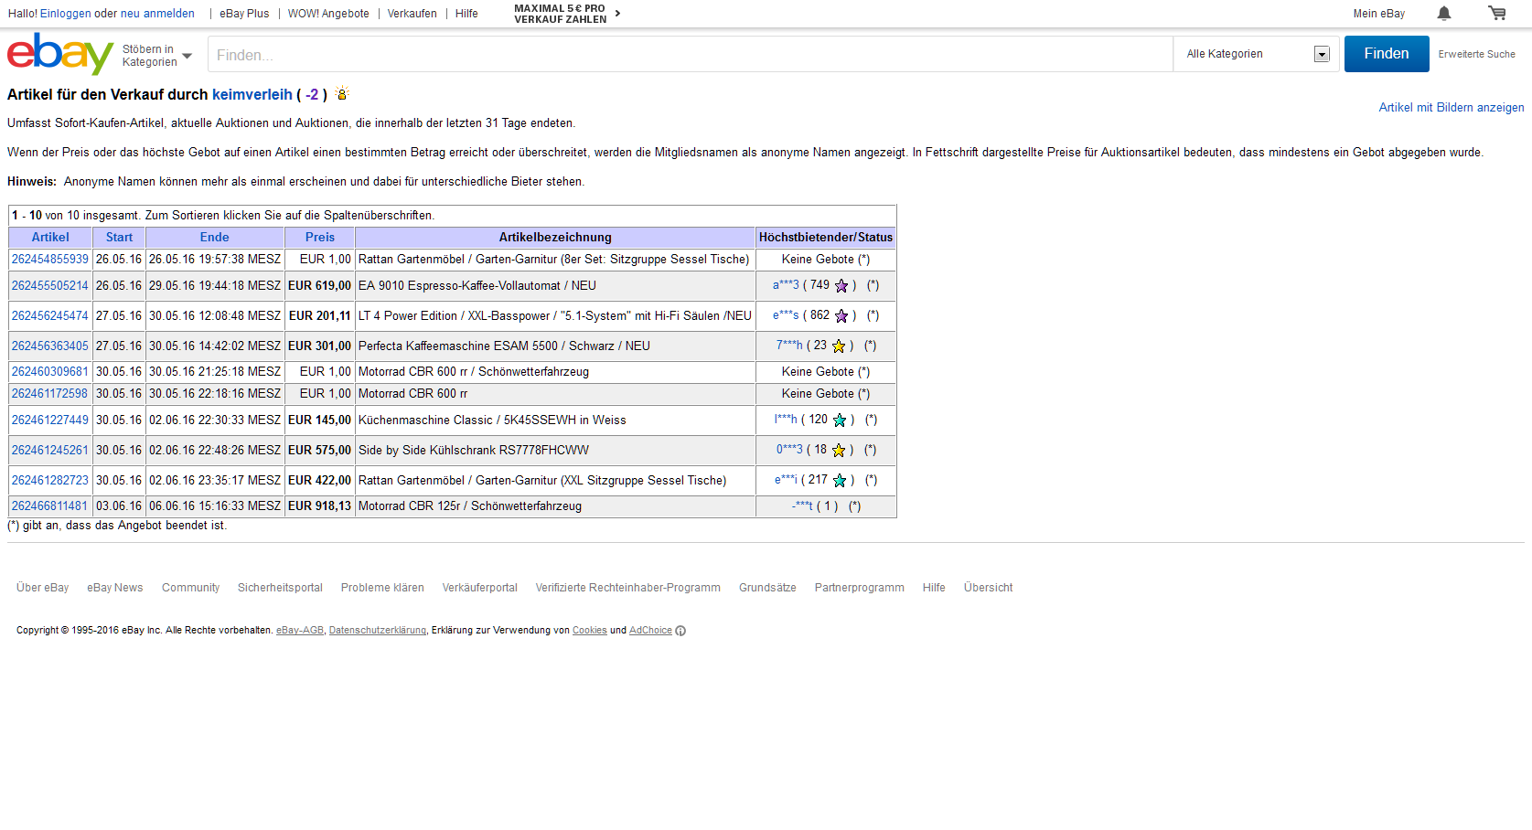This screenshot has height=830, width=1532.
Task: Click the Einloggen link
Action: [66, 14]
